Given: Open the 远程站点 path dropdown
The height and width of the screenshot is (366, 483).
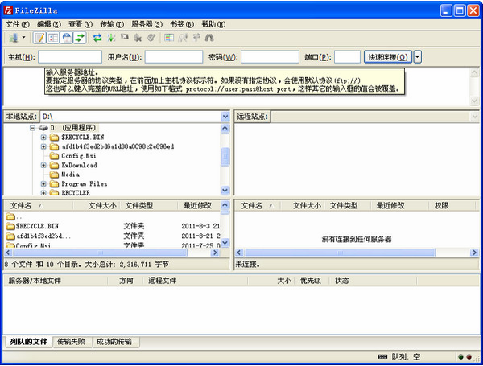Looking at the screenshot, I should point(474,117).
